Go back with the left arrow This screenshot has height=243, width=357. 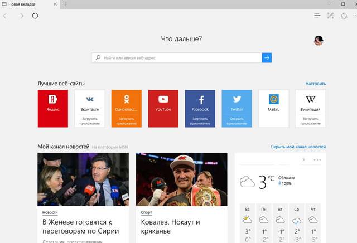click(x=6, y=16)
